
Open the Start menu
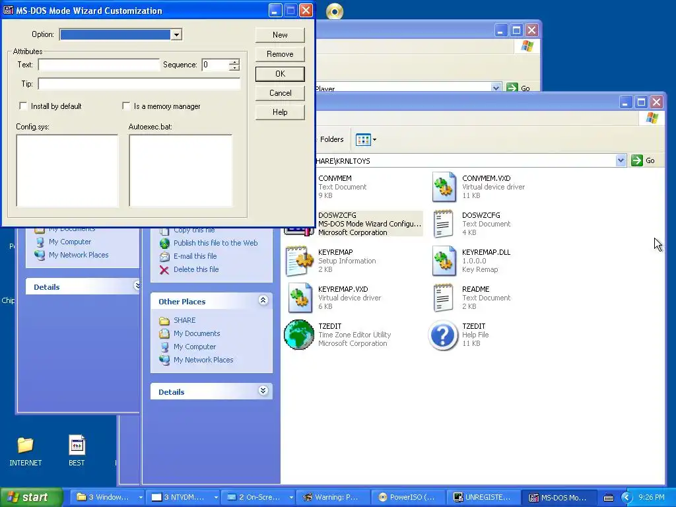[31, 497]
